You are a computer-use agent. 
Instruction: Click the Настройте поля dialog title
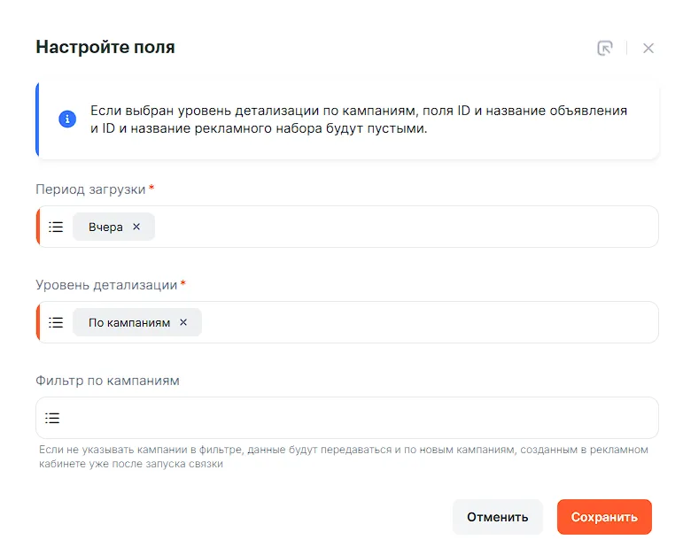pos(105,48)
